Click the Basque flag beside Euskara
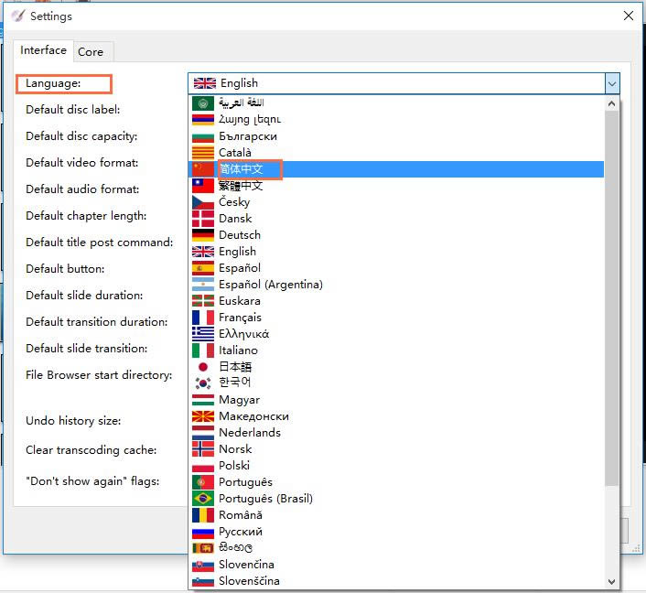 pos(203,301)
